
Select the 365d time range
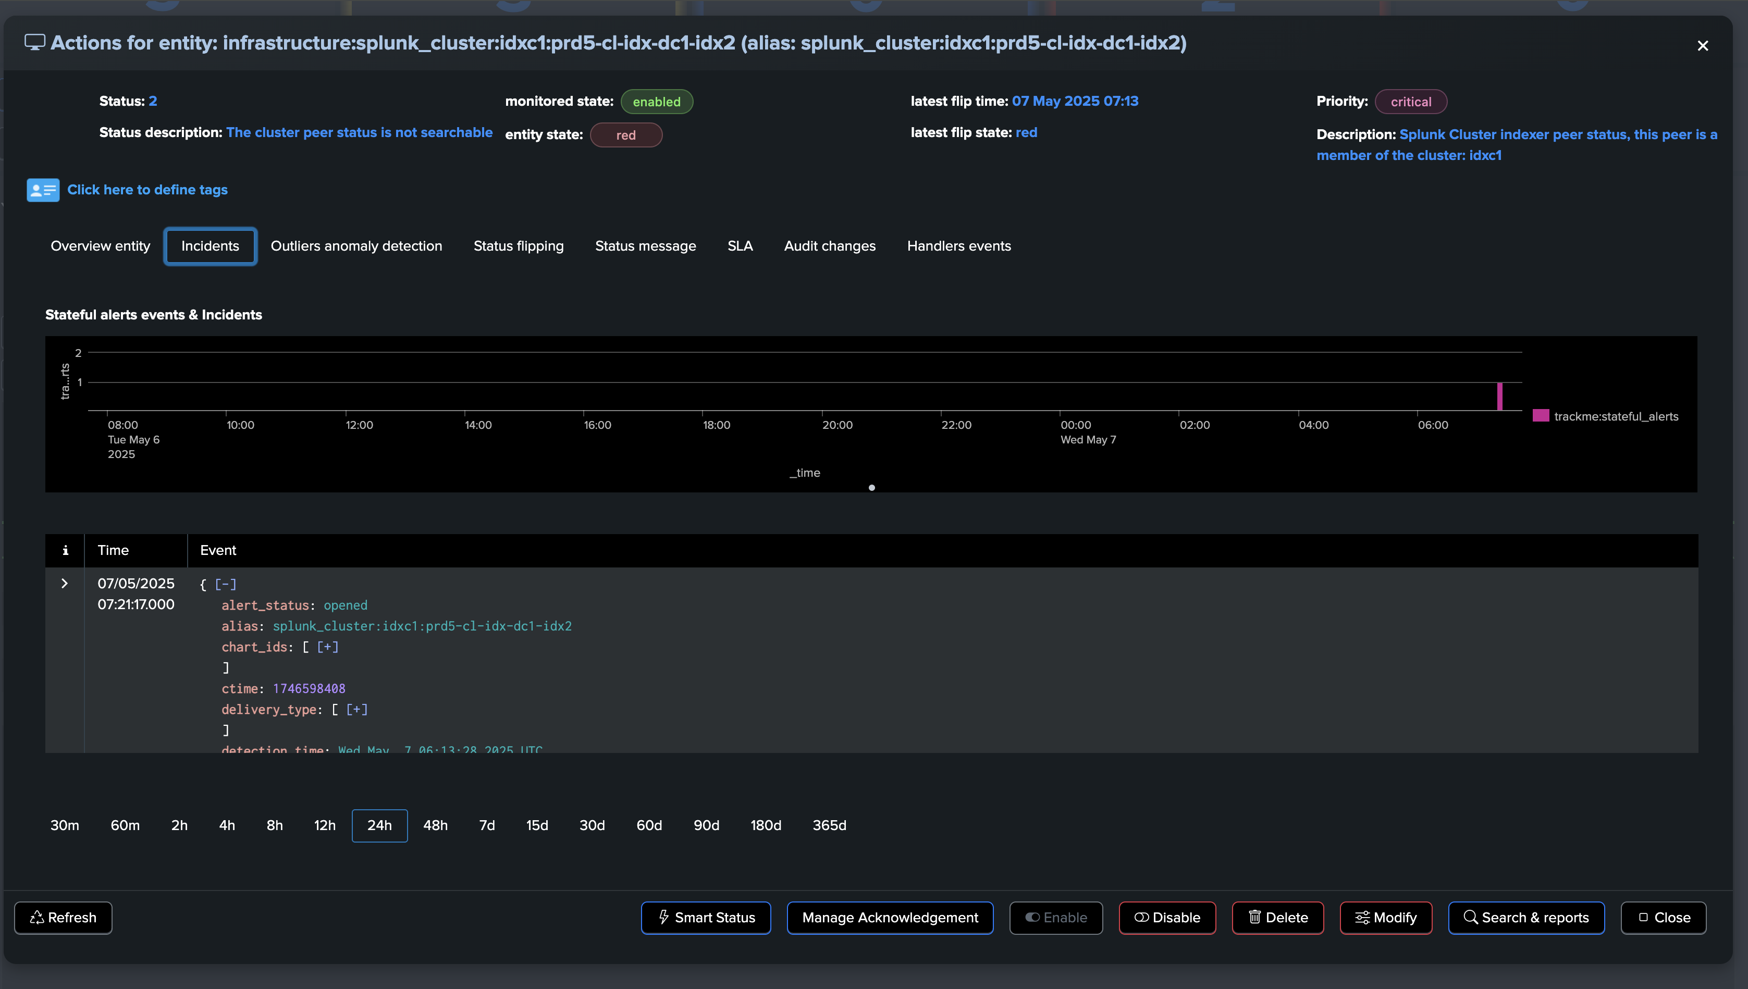(x=830, y=825)
